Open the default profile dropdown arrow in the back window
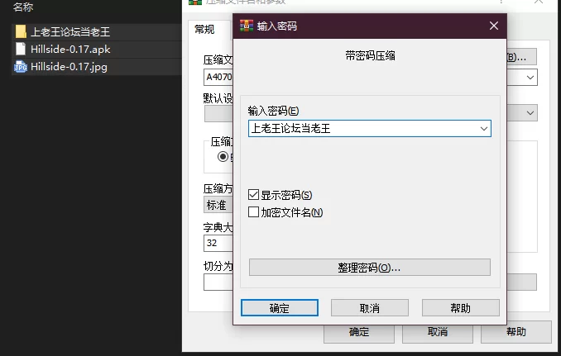 click(530, 113)
